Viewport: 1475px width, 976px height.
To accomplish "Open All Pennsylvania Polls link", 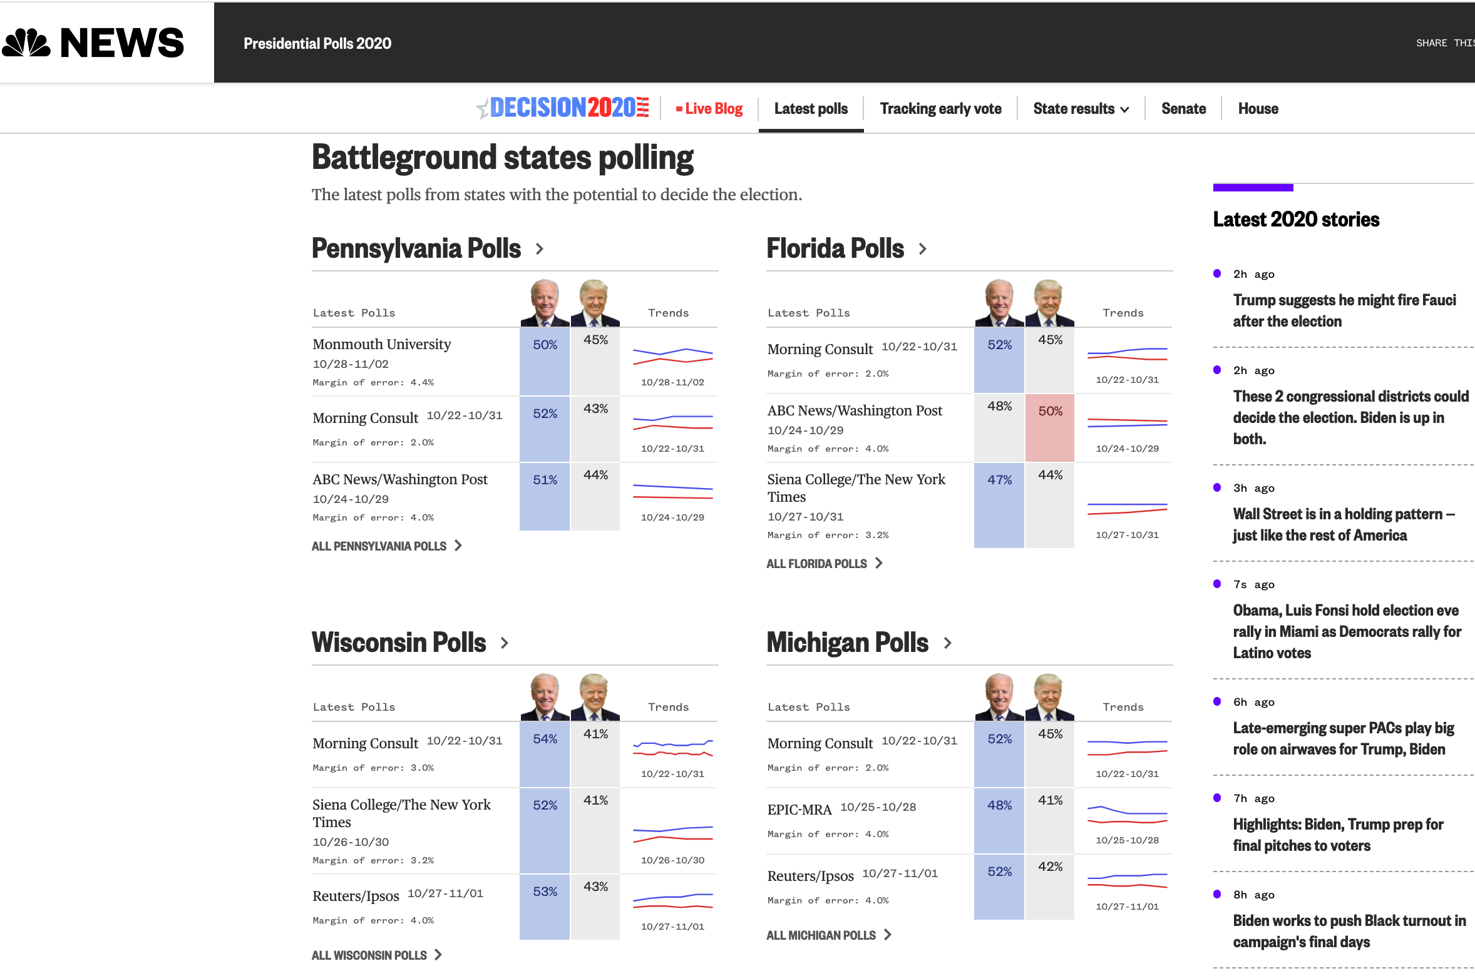I will 379,546.
